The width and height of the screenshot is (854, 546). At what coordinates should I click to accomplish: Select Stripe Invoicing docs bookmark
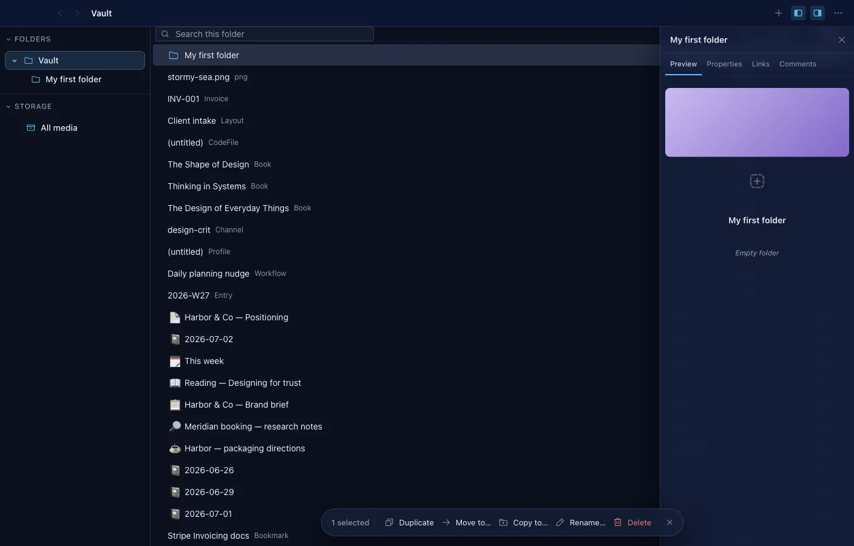tap(406, 536)
